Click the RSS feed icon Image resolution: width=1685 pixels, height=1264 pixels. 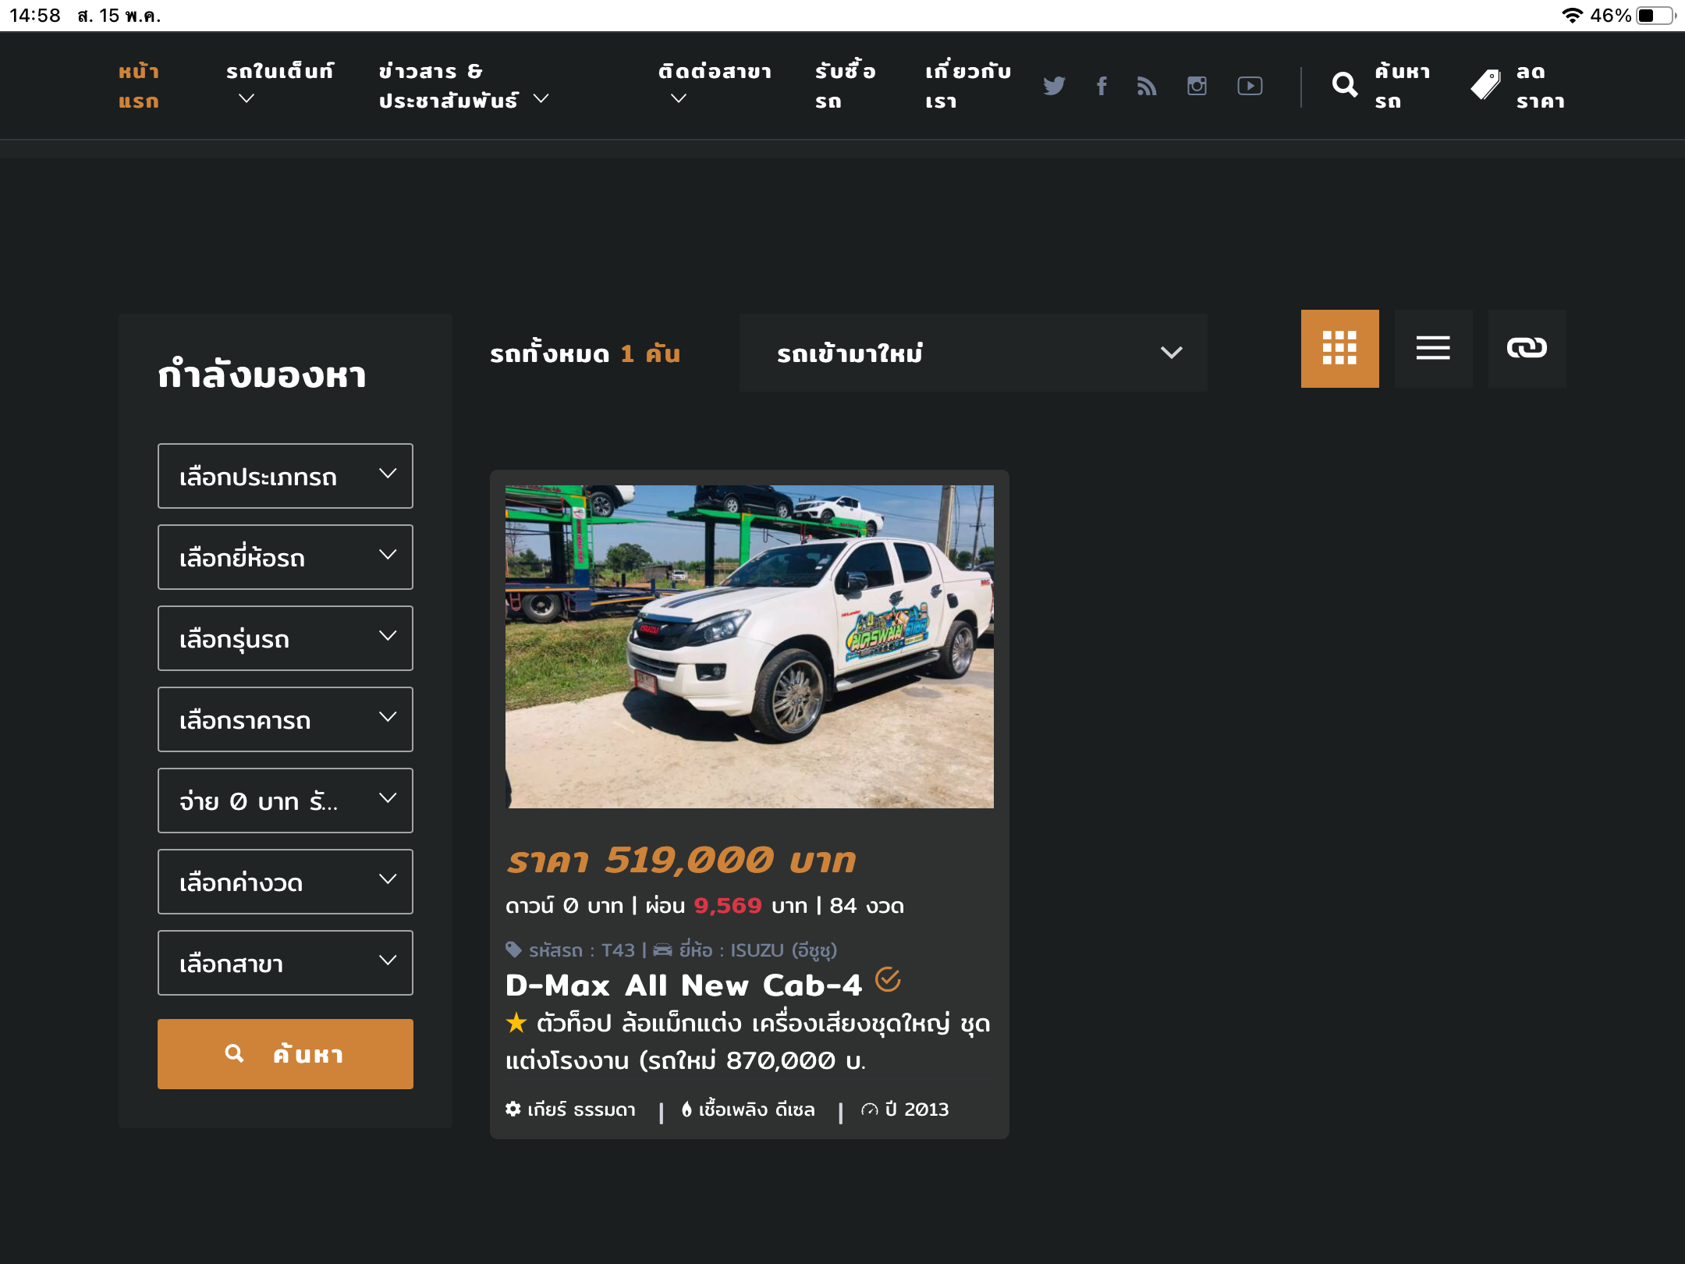pos(1147,86)
